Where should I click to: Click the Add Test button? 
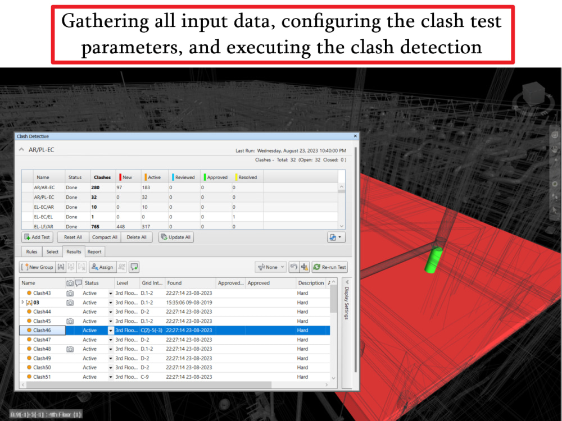[37, 237]
